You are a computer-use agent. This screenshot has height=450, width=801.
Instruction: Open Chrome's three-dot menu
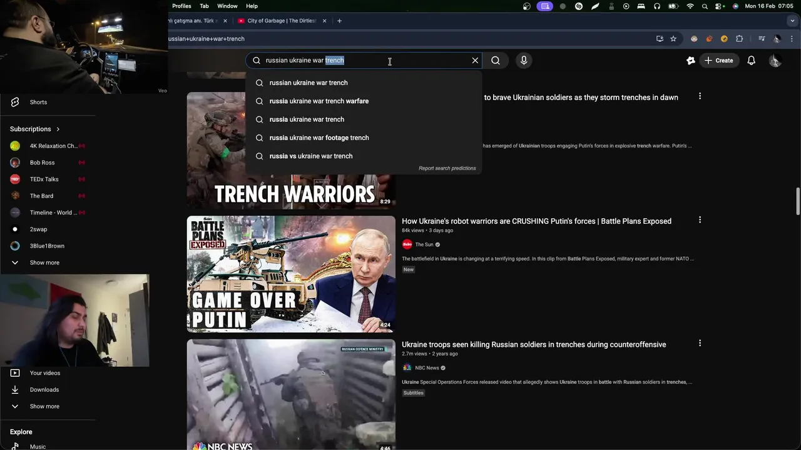[x=792, y=39]
